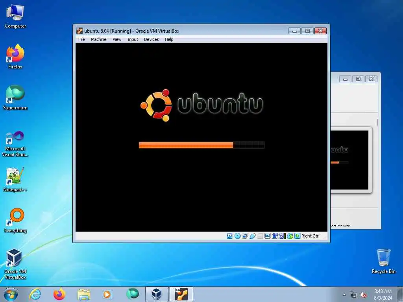Click the Right Ctrl host key label
Screen dimensions: 403x302
click(310, 236)
